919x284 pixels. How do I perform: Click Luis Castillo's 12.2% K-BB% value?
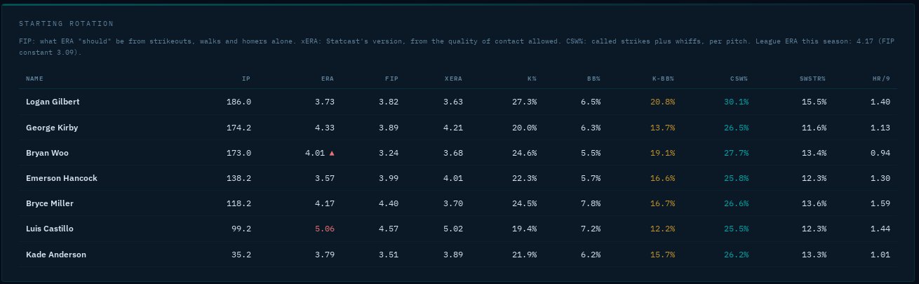click(x=663, y=229)
